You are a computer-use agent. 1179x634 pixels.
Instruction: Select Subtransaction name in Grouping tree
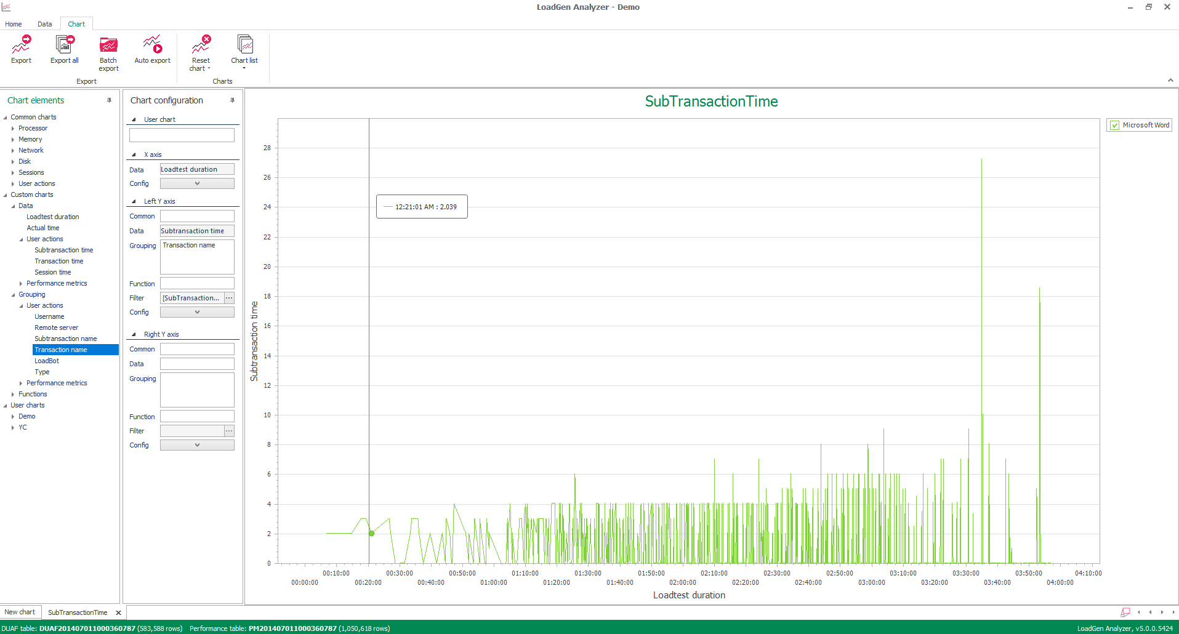click(x=65, y=339)
